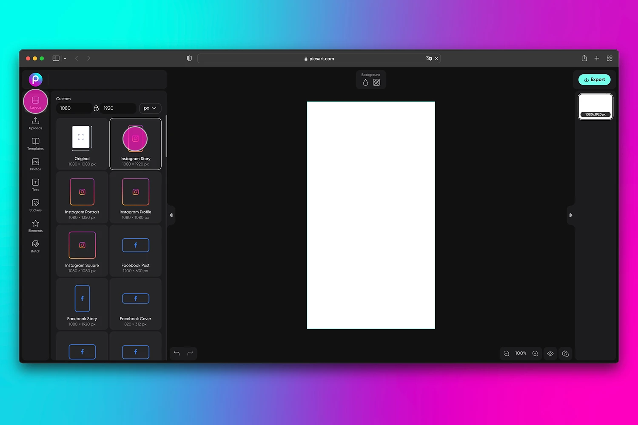The width and height of the screenshot is (638, 425).
Task: Click the zoom in magnifier icon
Action: click(x=535, y=353)
